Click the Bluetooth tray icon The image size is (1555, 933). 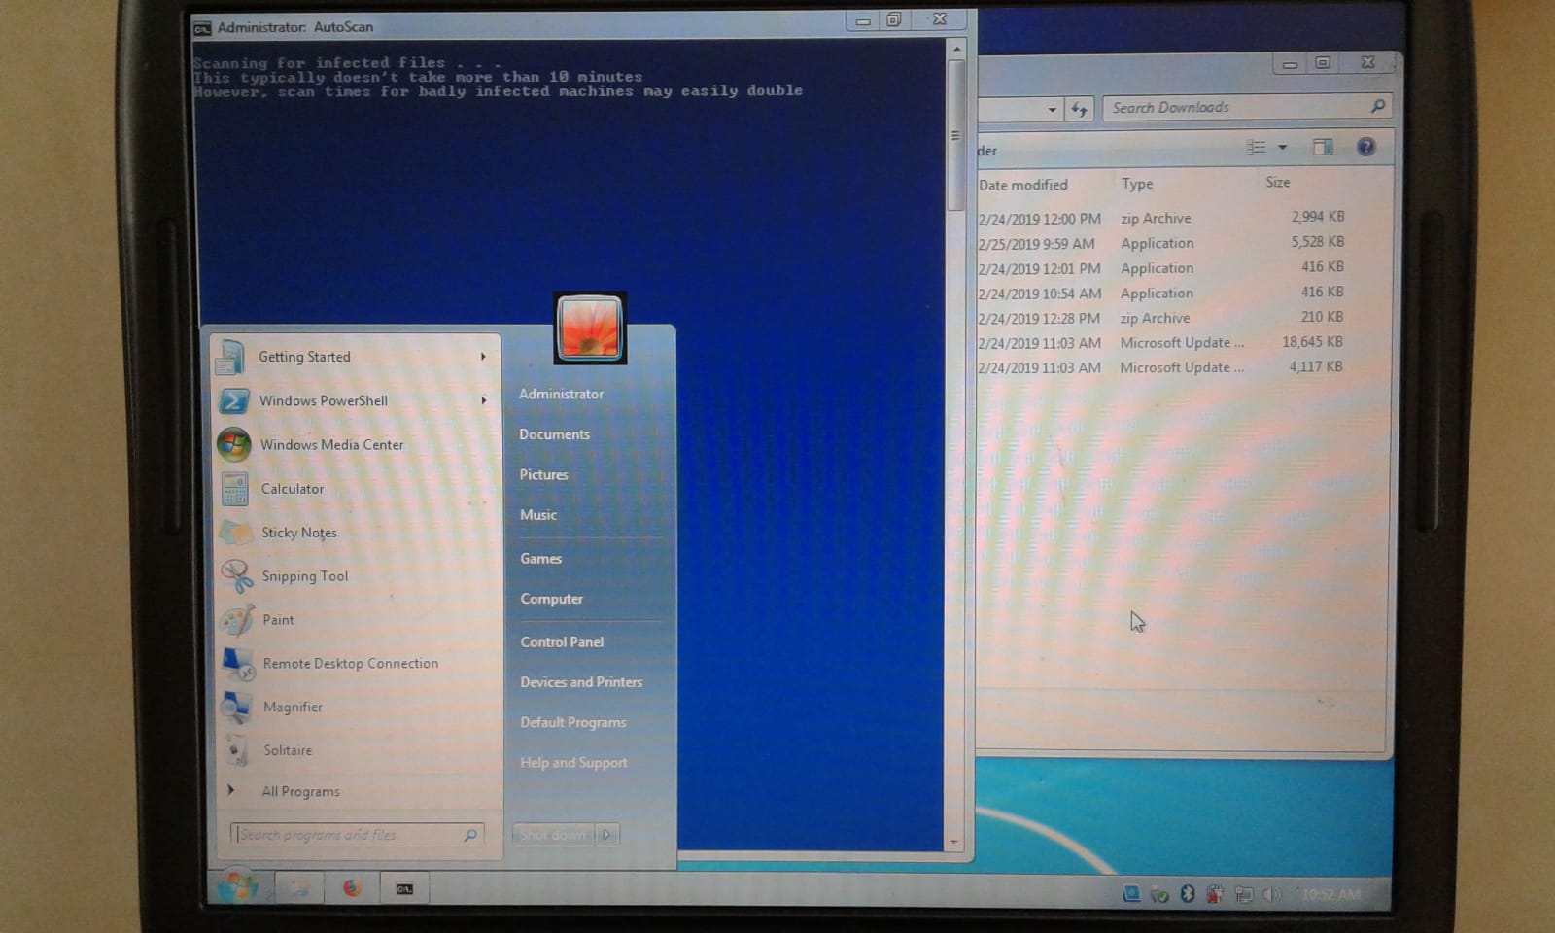(x=1187, y=894)
